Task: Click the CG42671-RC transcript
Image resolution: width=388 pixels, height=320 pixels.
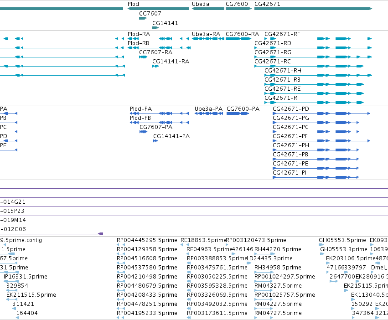Action: [x=309, y=66]
